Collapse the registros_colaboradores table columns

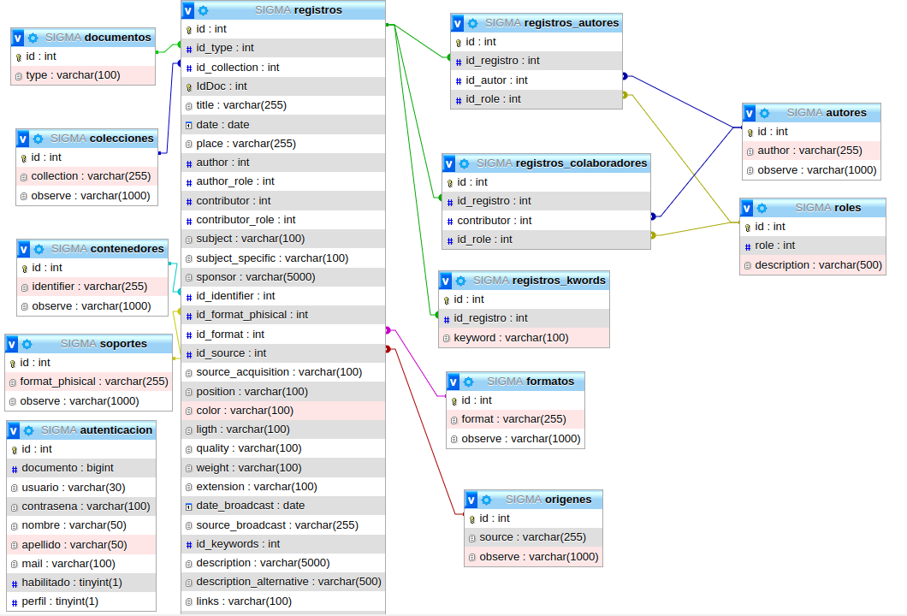click(x=449, y=163)
